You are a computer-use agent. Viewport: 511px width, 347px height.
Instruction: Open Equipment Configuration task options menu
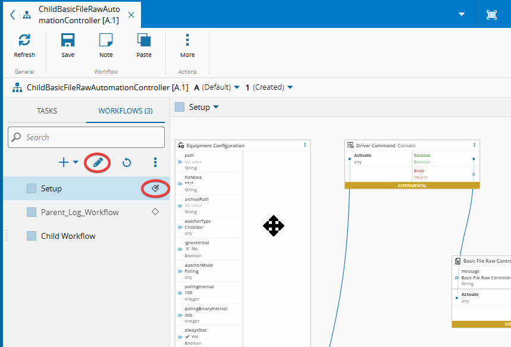point(305,145)
